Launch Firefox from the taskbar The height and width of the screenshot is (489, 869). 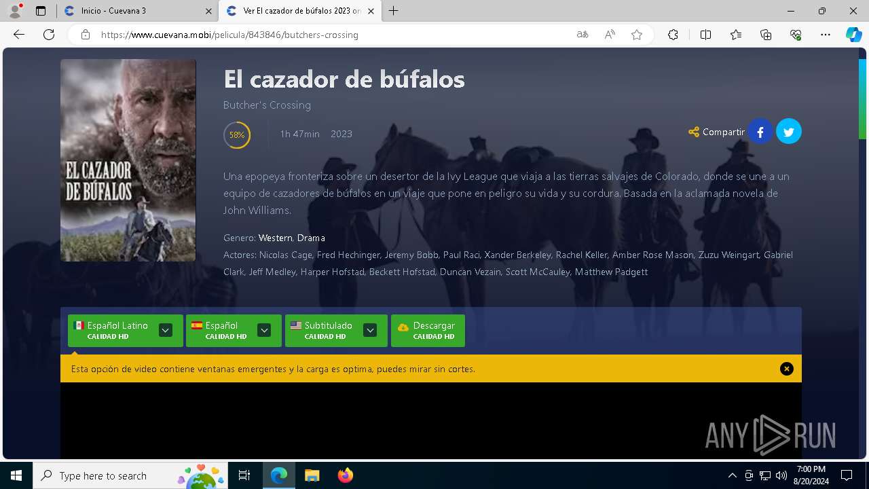pyautogui.click(x=346, y=475)
